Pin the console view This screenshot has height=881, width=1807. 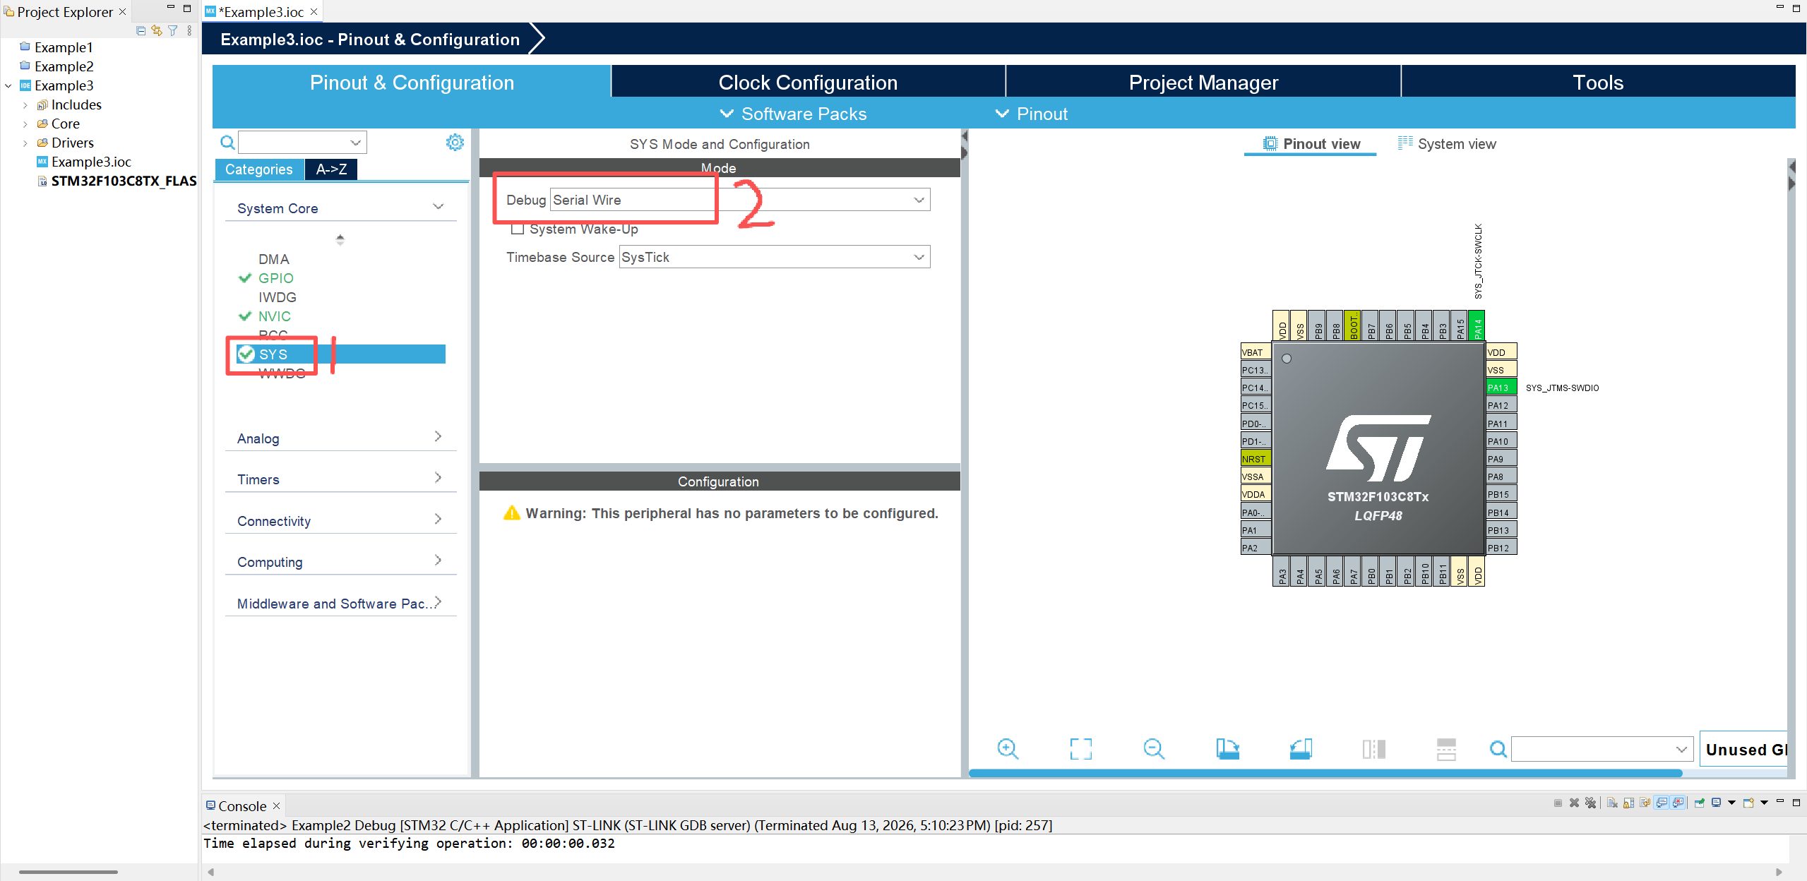[1700, 803]
